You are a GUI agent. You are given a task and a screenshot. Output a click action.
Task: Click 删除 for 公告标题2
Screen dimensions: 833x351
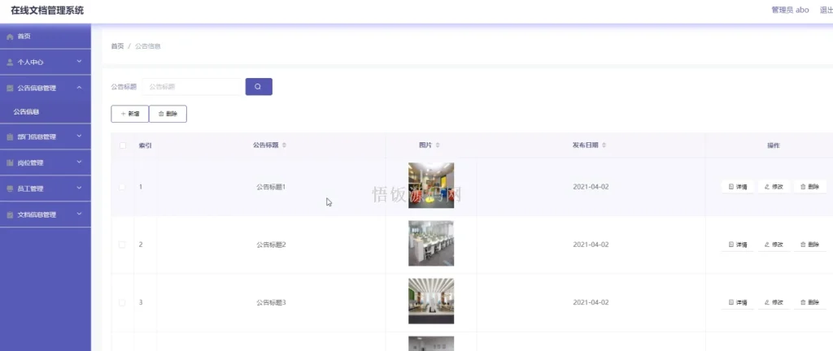(810, 245)
